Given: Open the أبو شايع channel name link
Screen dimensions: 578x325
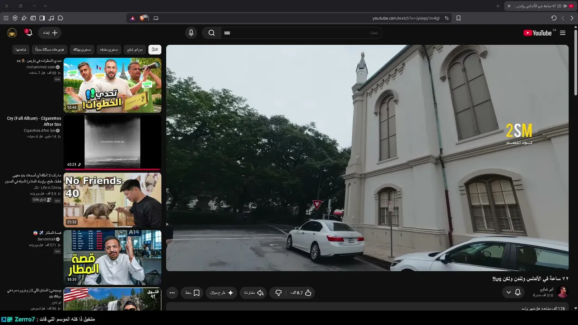Looking at the screenshot, I should pos(546,289).
